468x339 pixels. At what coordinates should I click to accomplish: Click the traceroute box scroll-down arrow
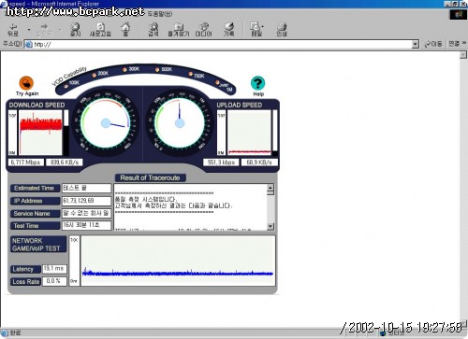click(271, 226)
